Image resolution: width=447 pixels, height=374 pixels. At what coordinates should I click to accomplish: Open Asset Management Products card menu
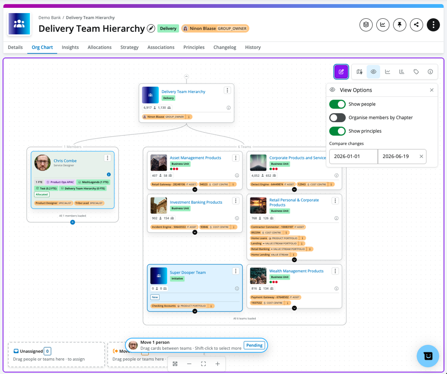pyautogui.click(x=236, y=158)
